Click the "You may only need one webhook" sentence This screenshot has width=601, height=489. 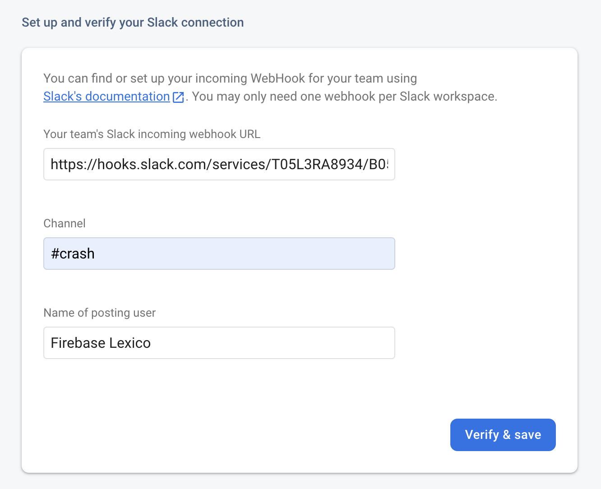point(344,97)
